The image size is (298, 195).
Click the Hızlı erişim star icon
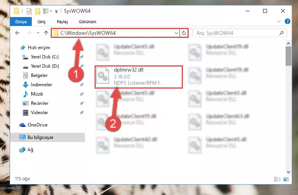pos(23,48)
